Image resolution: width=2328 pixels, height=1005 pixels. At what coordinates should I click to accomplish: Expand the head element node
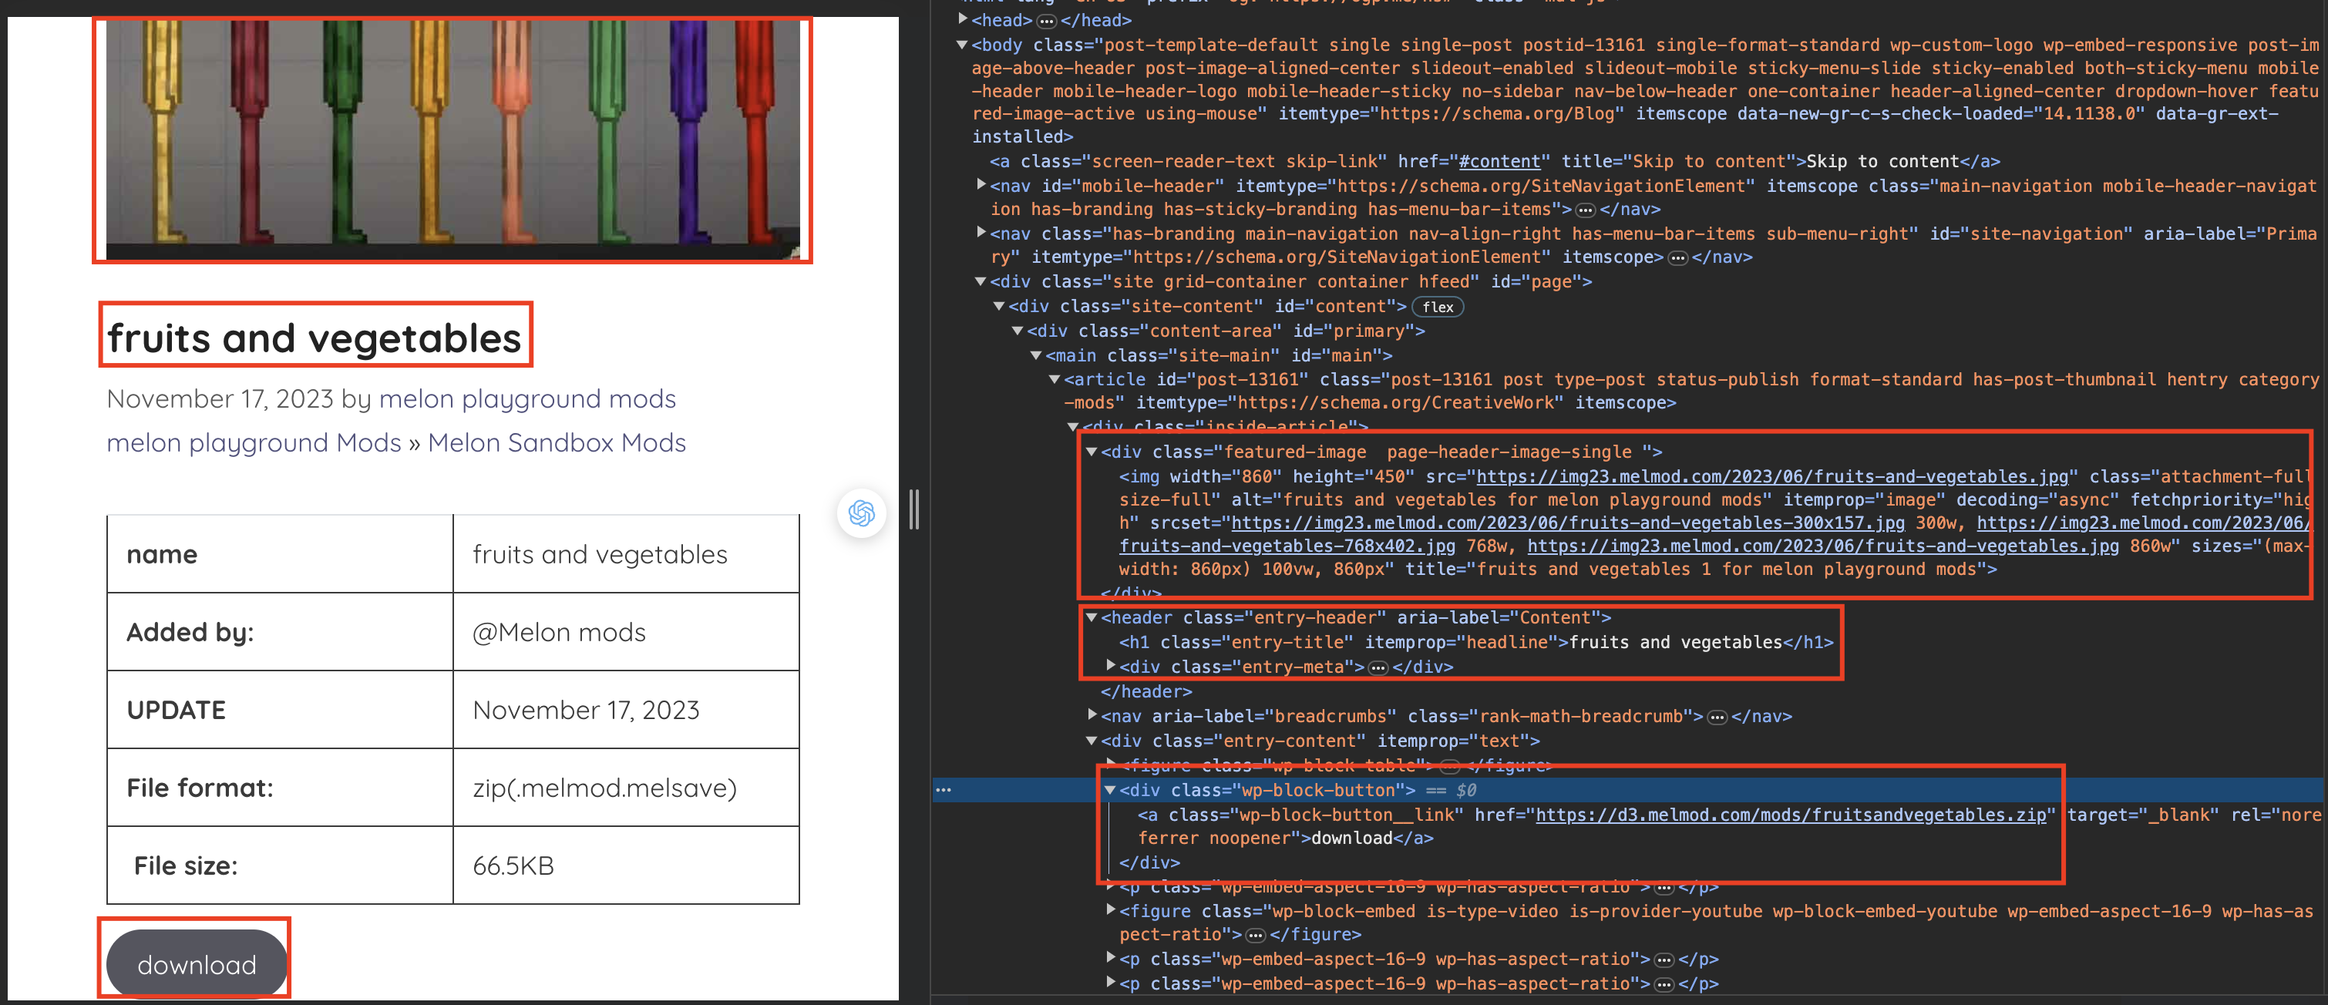(x=964, y=19)
